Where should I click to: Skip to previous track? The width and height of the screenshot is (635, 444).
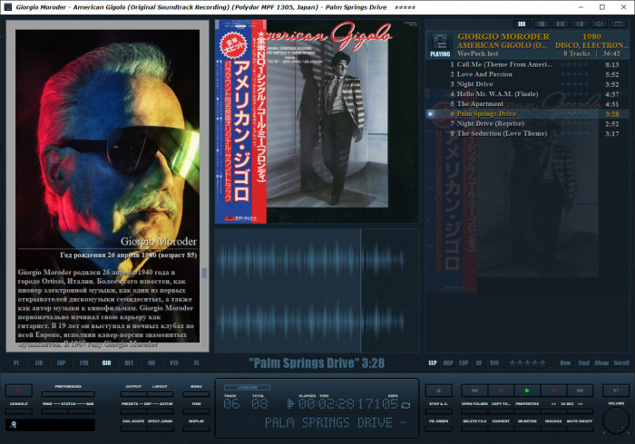[x=474, y=391]
